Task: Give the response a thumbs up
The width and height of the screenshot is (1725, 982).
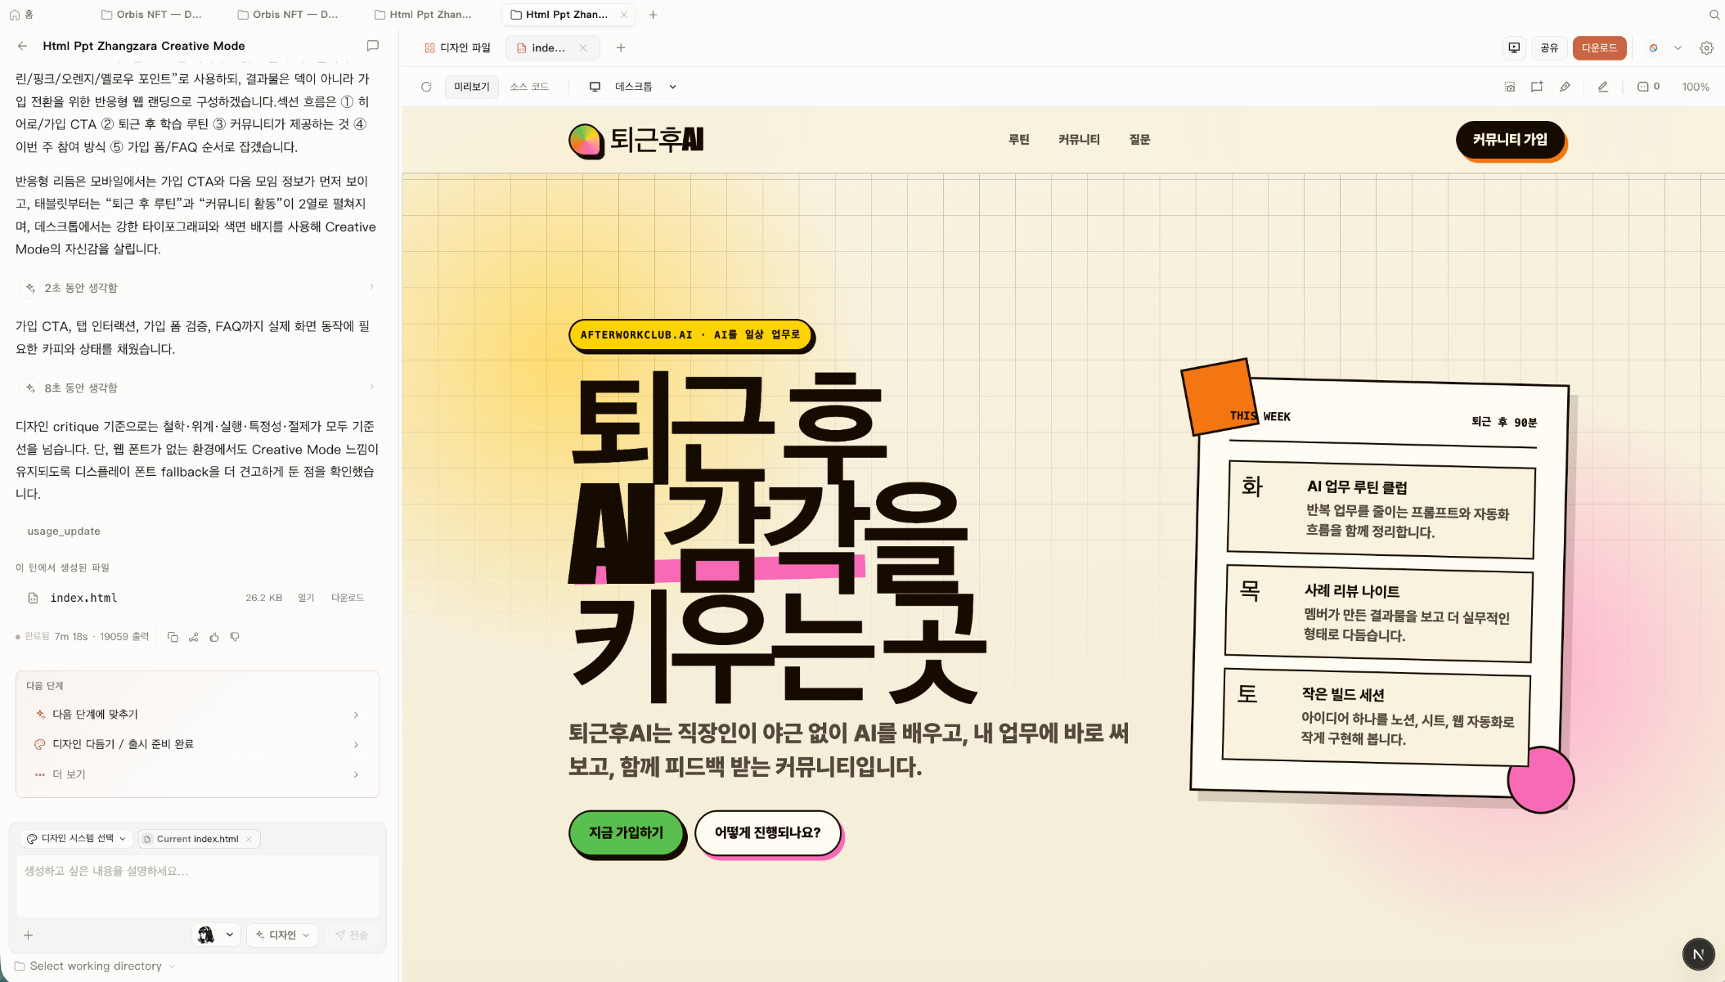Action: [x=214, y=637]
